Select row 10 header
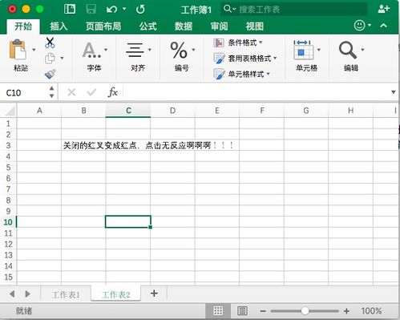The height and width of the screenshot is (320, 400). coord(8,222)
